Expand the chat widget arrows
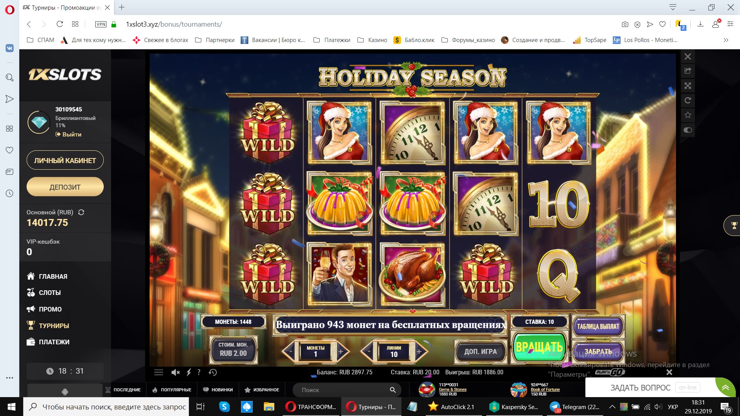Image resolution: width=740 pixels, height=416 pixels. click(x=725, y=387)
